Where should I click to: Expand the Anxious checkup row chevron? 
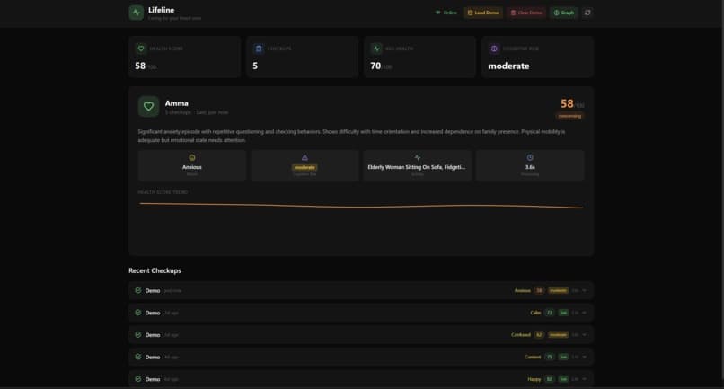point(584,290)
